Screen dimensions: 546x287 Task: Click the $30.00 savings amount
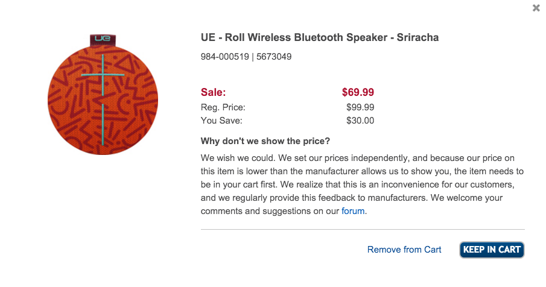coord(360,121)
